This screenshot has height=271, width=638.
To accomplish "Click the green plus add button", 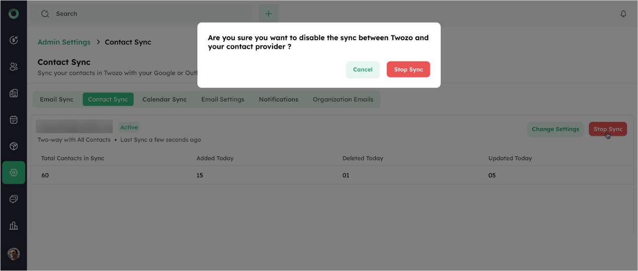I will point(268,14).
